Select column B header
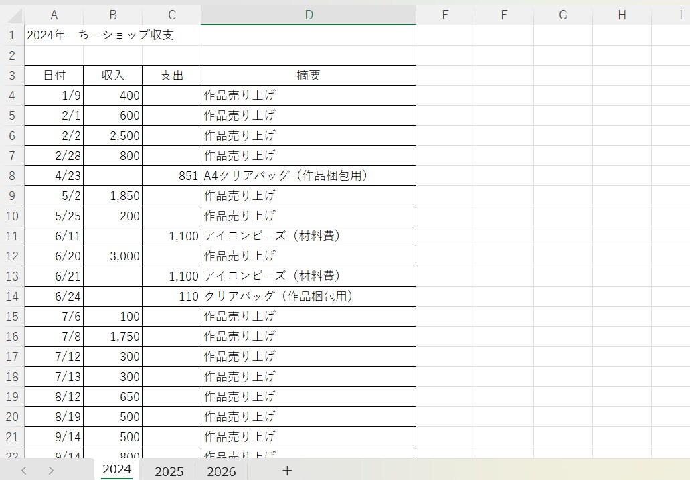 click(x=112, y=15)
